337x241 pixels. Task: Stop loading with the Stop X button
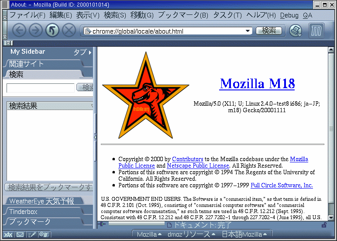[x=69, y=31]
